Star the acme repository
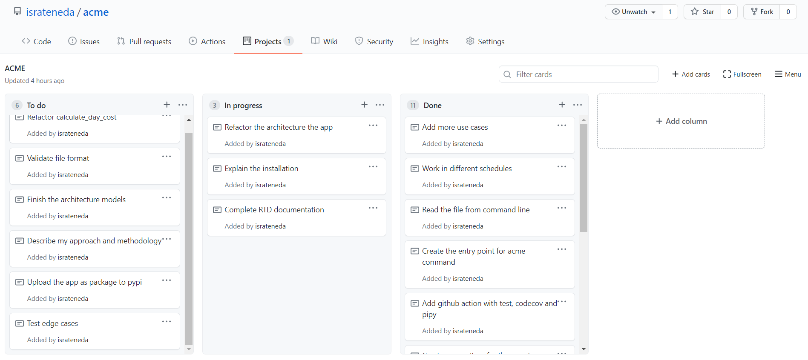 702,12
